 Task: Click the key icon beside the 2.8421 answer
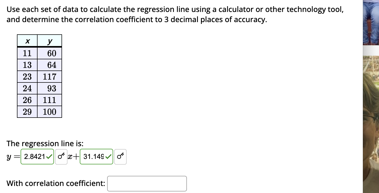[x=61, y=157]
